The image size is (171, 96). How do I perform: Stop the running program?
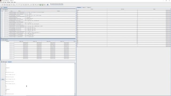coord(42,5)
